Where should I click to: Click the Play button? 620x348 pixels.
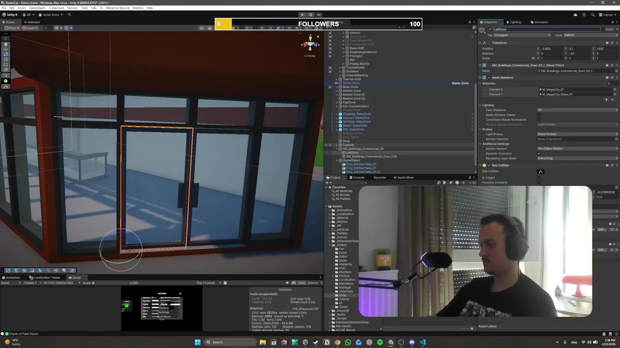tap(302, 14)
